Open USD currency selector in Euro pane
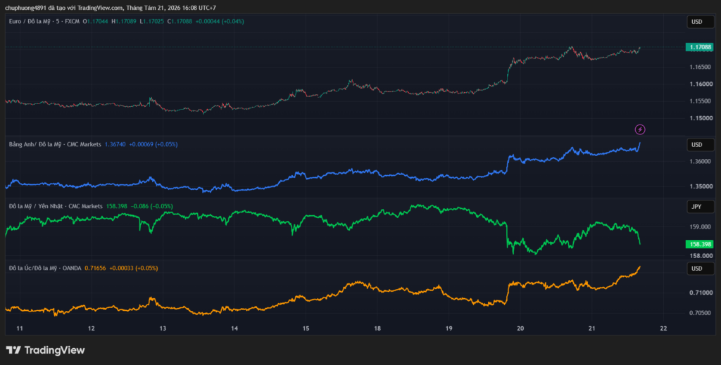Screen dimensions: 721x365 tap(701, 22)
